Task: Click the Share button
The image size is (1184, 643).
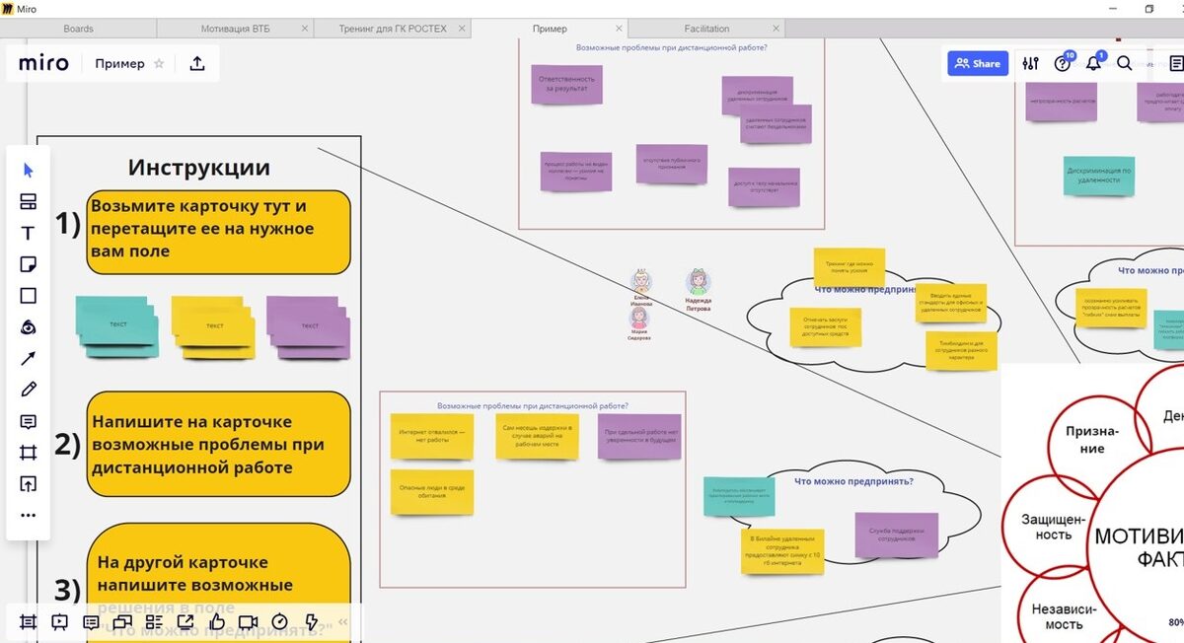Action: (978, 63)
